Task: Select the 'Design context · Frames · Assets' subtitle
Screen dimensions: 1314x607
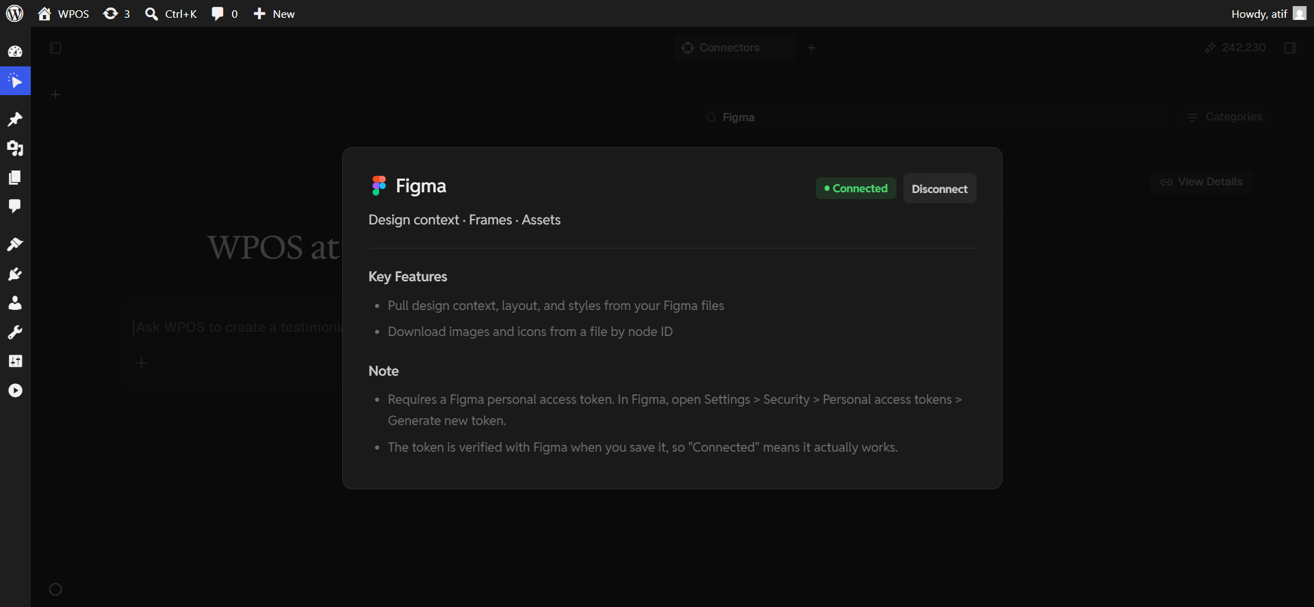Action: coord(465,220)
